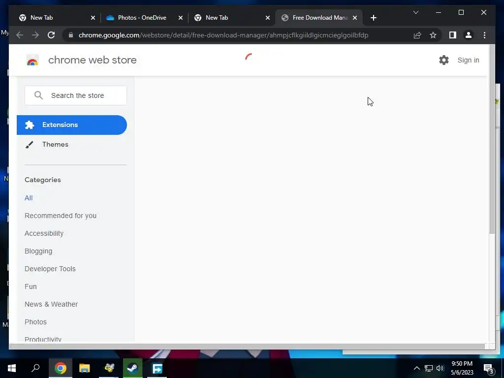Open the web store settings gear
Viewport: 504px width, 378px height.
tap(444, 60)
